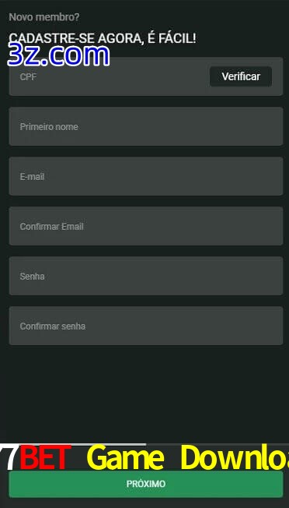Viewport: 289px width, 508px height.
Task: Click the 'Novo membro?' label
Action: (44, 17)
